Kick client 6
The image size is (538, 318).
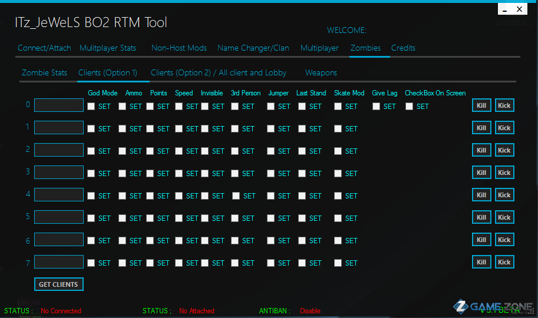[x=504, y=240]
